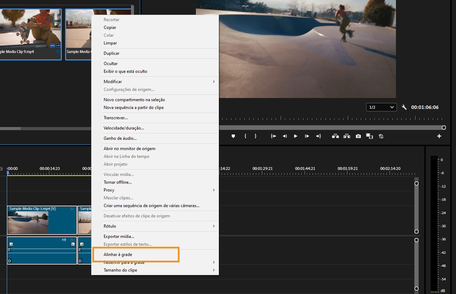The image size is (456, 294).
Task: Click the Mark In bracket icon
Action: [x=245, y=136]
